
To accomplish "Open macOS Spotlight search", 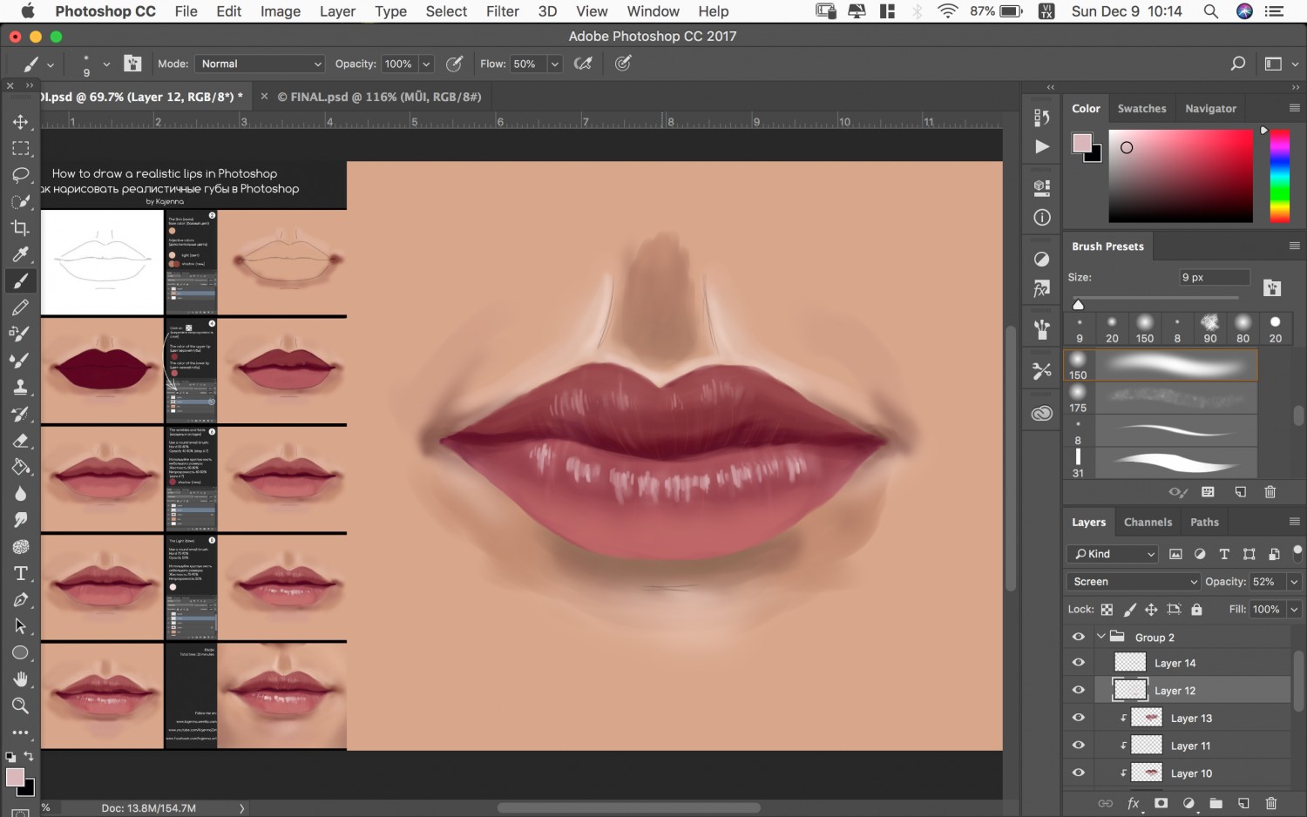I will (1211, 11).
